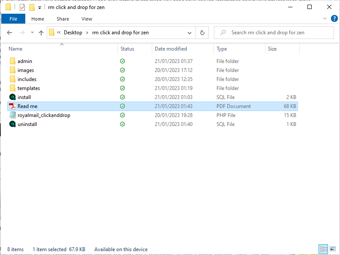Click the PHP File type cell
The height and width of the screenshot is (255, 340).
pos(226,115)
